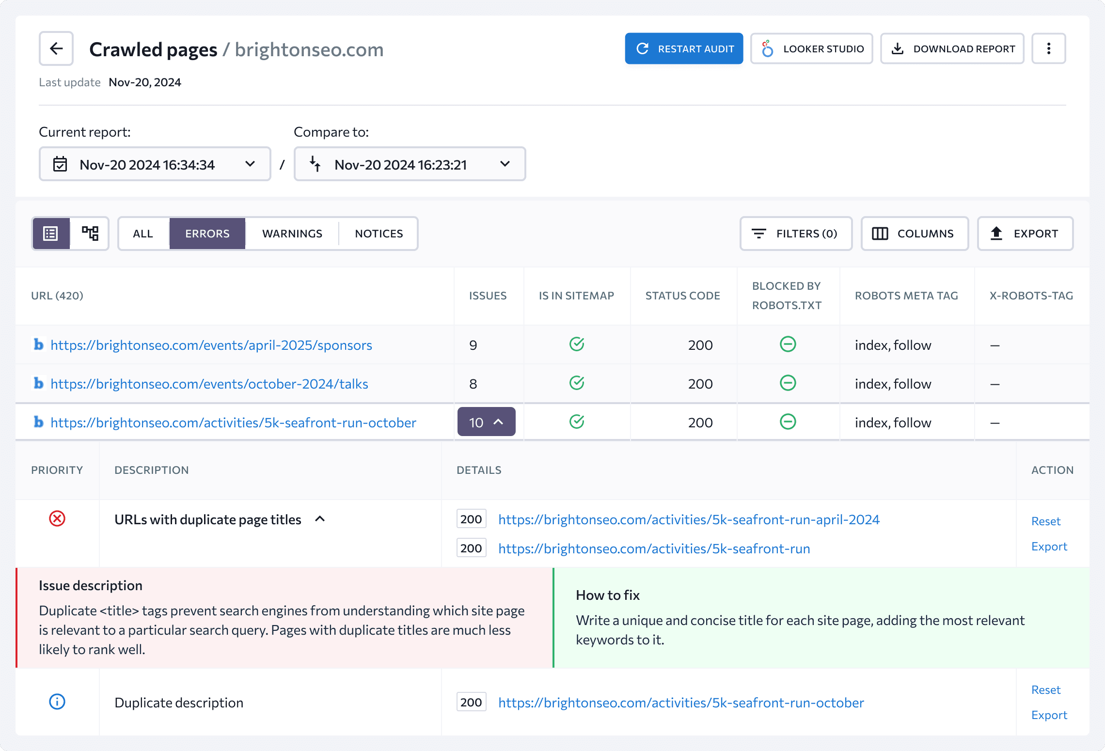This screenshot has width=1105, height=751.
Task: Click the robots.txt minus icon in 5k-seafront-run-october row
Action: pyautogui.click(x=788, y=422)
